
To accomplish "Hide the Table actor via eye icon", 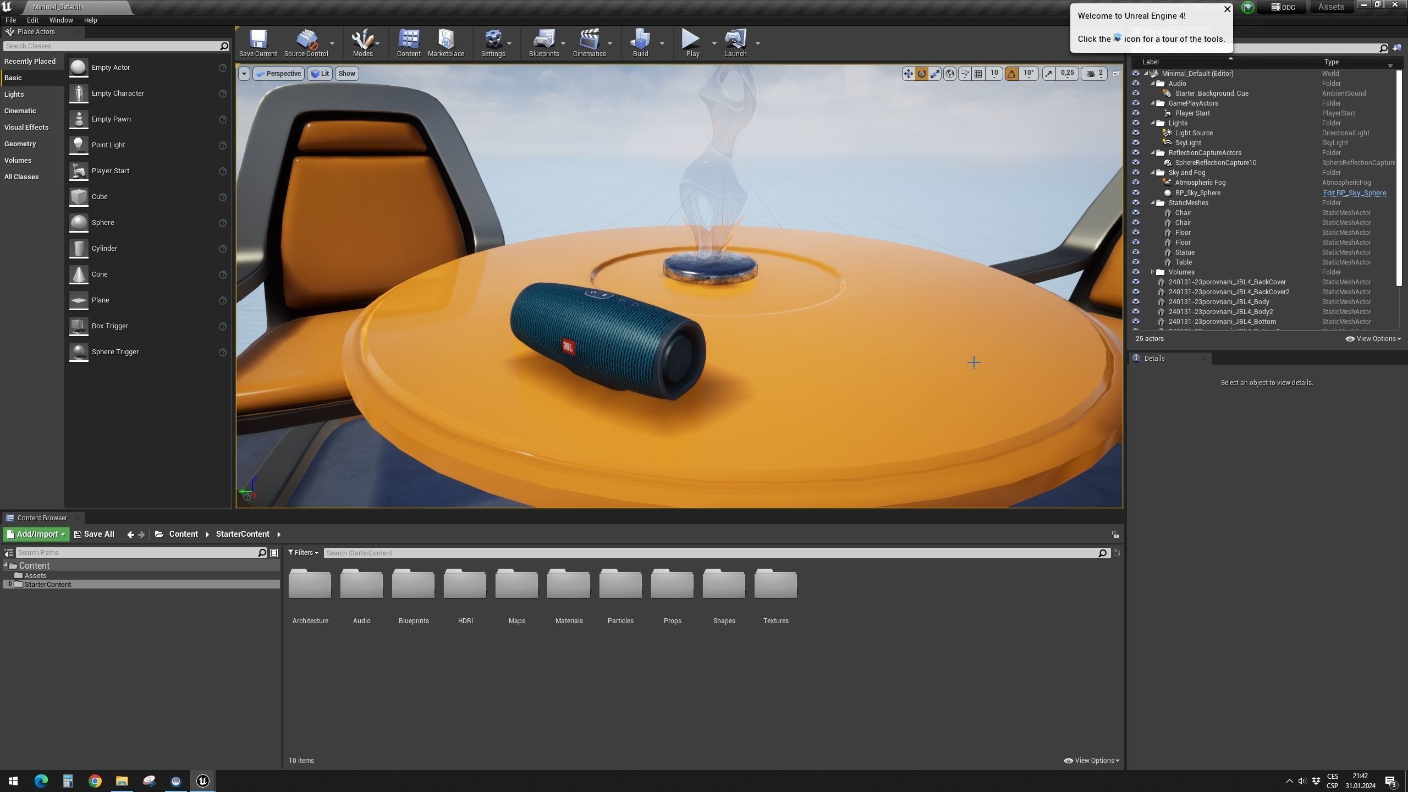I will pos(1136,262).
